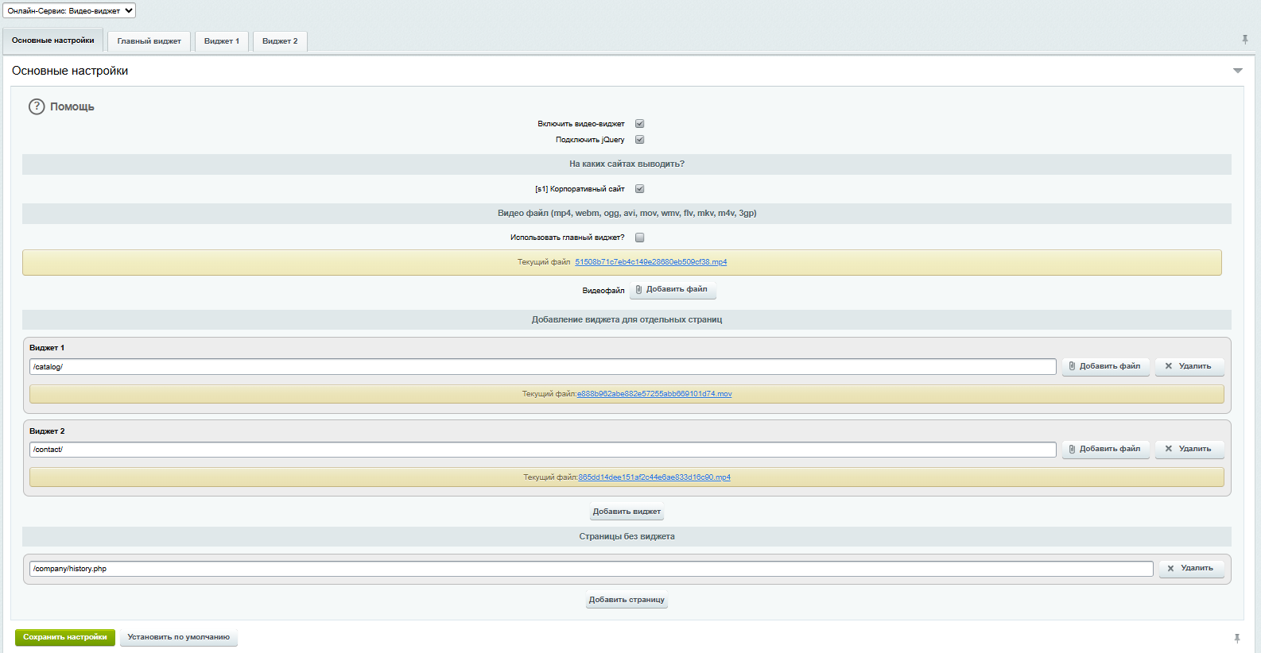Toggle Включить видео-виджет checkbox
1261x653 pixels.
click(639, 124)
